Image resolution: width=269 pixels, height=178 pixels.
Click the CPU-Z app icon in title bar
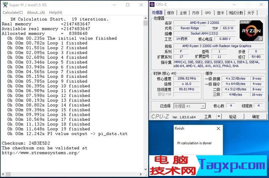(x=152, y=4)
